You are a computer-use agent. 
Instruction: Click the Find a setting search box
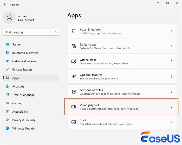click(x=29, y=32)
